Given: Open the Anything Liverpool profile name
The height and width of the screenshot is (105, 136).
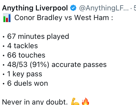Looking at the screenshot, I should tap(35, 8).
